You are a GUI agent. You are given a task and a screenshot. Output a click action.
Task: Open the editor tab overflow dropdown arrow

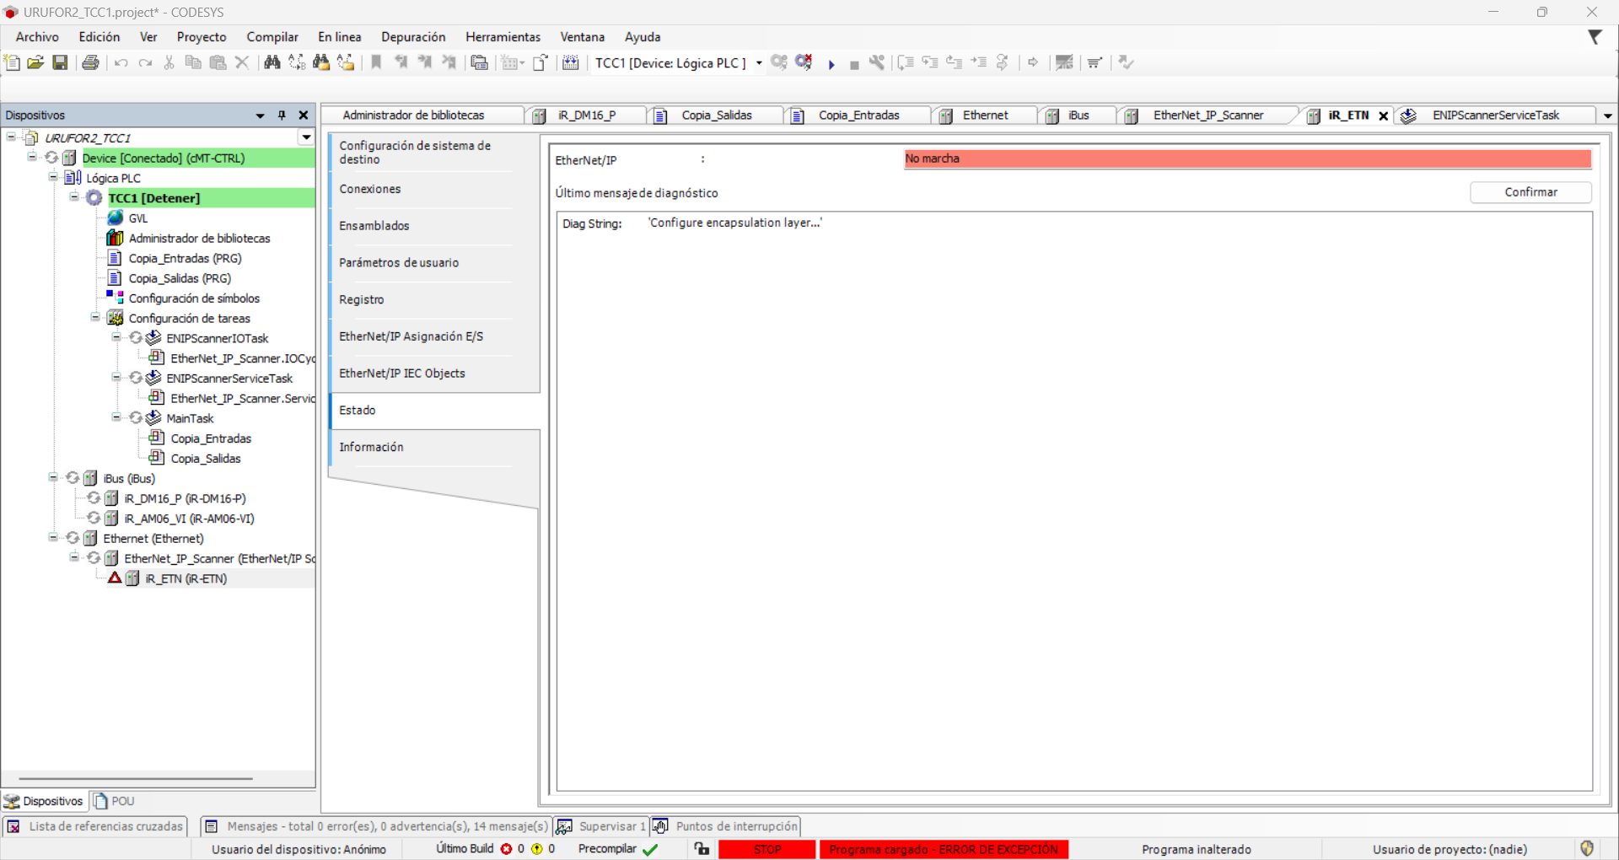[x=1607, y=116]
